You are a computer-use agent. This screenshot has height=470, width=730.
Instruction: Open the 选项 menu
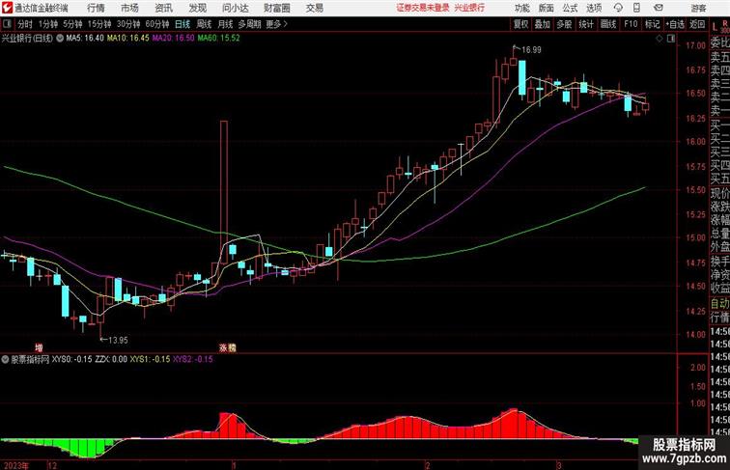(x=594, y=8)
